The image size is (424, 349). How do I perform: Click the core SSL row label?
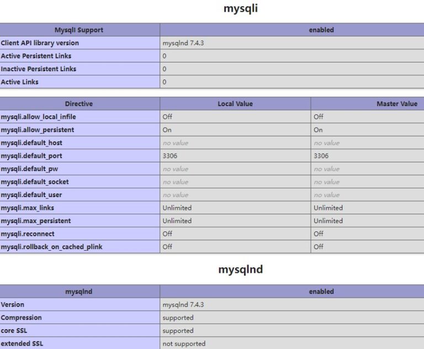click(14, 331)
